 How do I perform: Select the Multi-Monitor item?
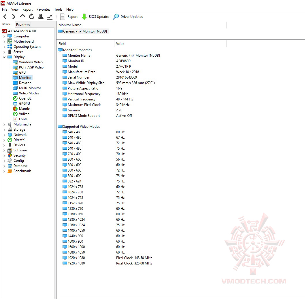point(27,88)
